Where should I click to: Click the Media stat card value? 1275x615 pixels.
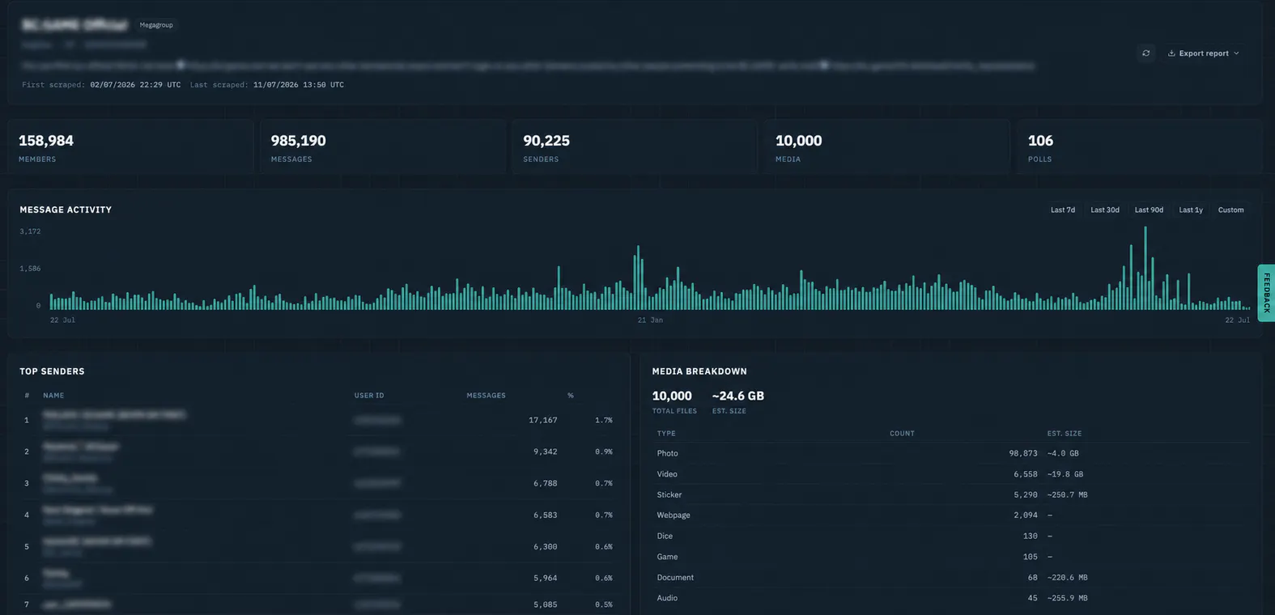[798, 141]
